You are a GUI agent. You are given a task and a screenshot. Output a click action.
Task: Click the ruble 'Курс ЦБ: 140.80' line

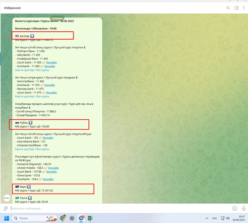coord(32,127)
